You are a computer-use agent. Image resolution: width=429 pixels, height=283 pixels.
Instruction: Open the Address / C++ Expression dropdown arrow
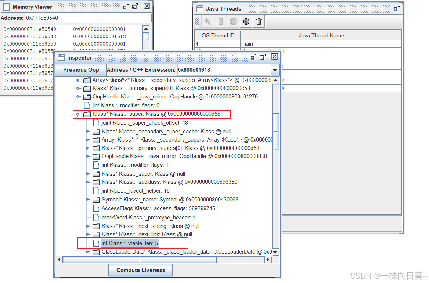(275, 70)
